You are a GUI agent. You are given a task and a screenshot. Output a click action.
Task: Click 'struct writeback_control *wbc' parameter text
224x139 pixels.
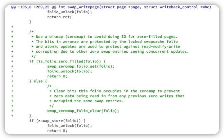click(x=177, y=7)
